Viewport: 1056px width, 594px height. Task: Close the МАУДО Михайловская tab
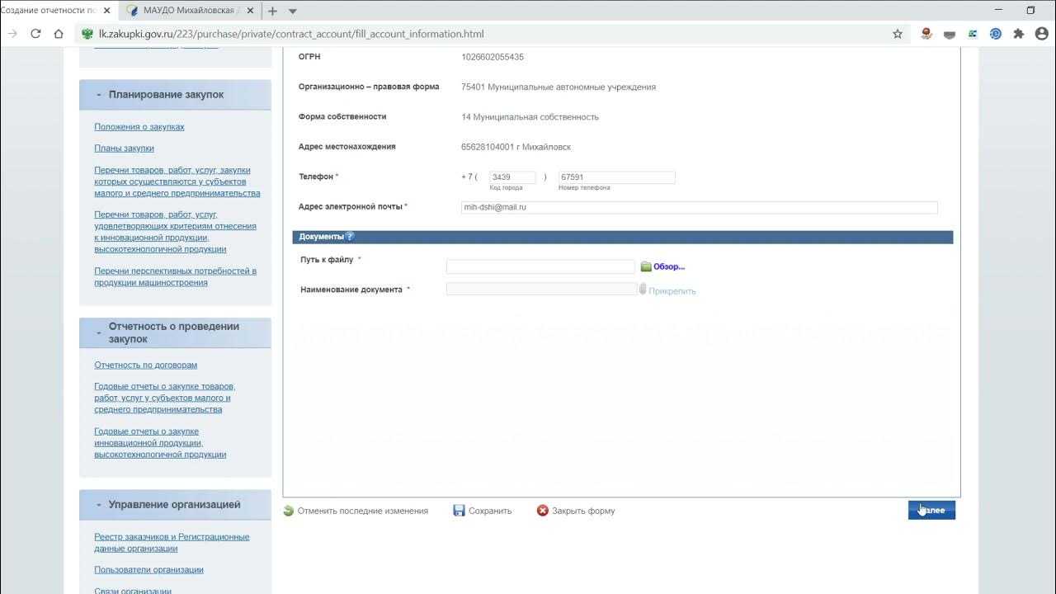tap(250, 11)
